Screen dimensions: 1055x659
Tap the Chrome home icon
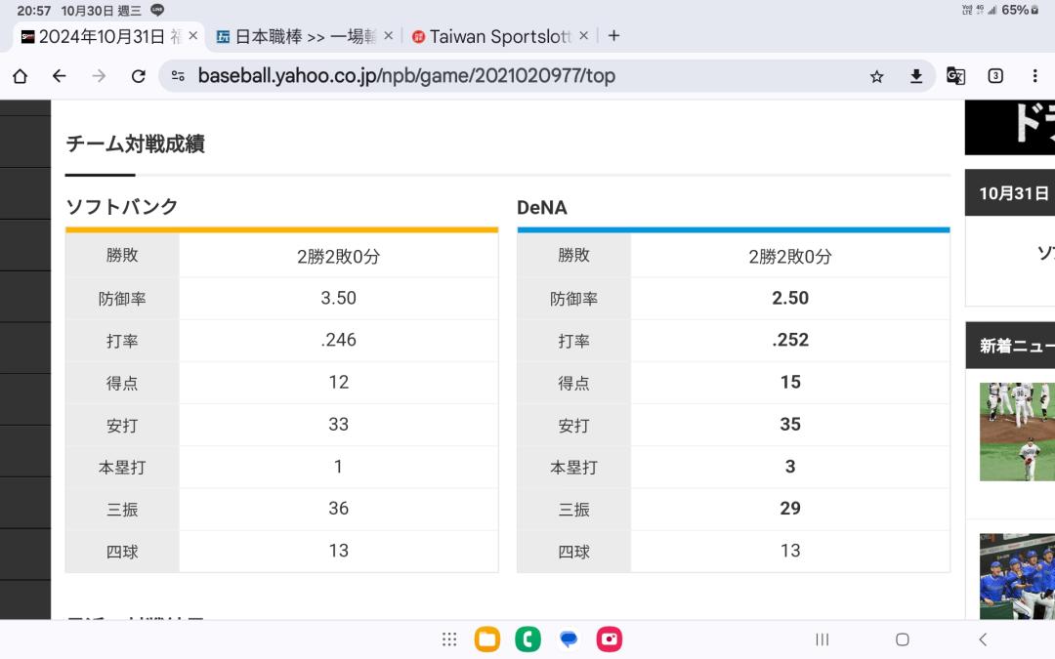(x=21, y=76)
